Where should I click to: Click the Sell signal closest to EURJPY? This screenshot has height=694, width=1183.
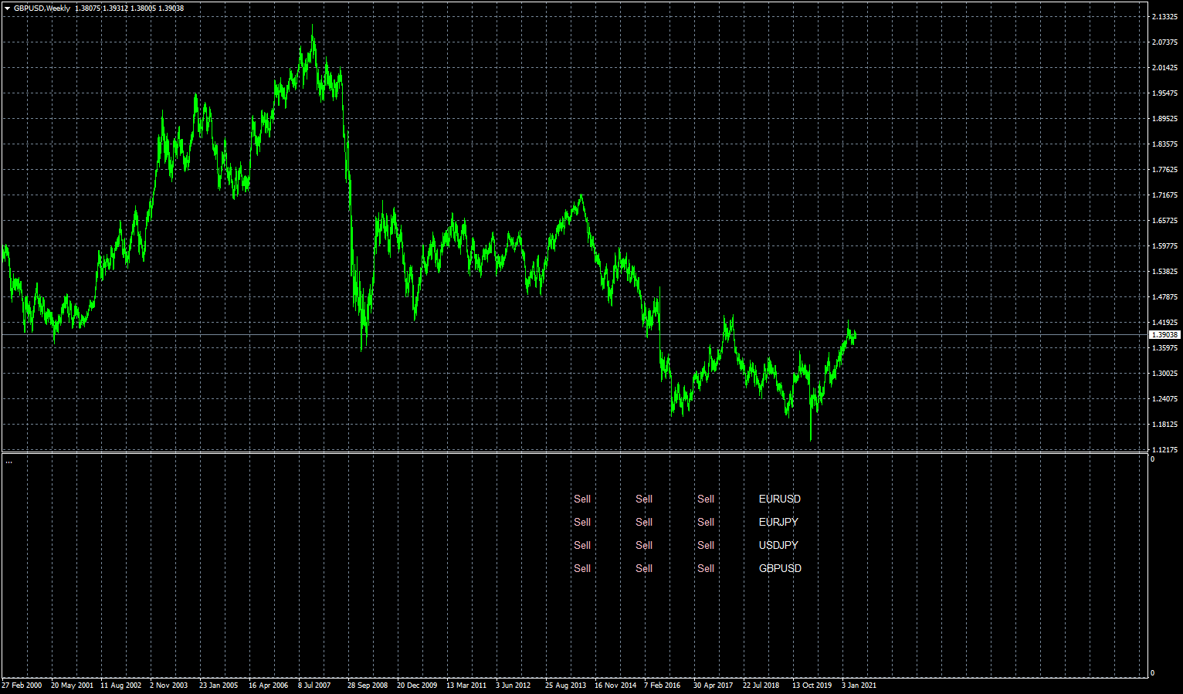706,522
